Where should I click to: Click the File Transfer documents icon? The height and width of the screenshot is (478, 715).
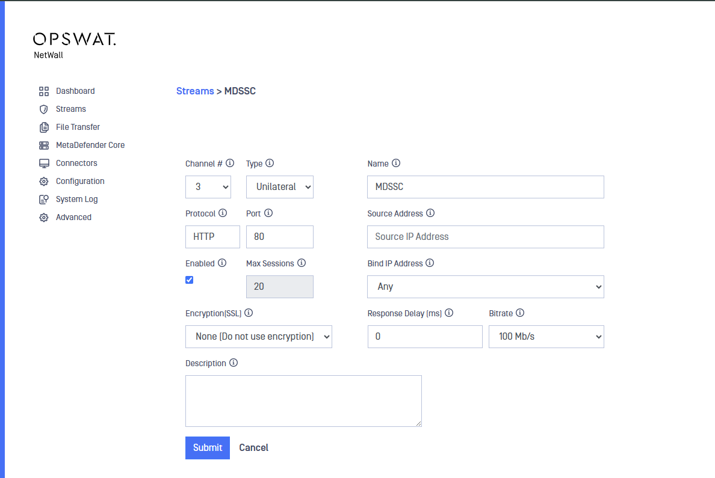(44, 127)
